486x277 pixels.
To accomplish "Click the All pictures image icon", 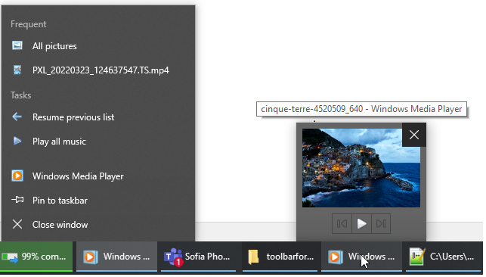I will (17, 45).
